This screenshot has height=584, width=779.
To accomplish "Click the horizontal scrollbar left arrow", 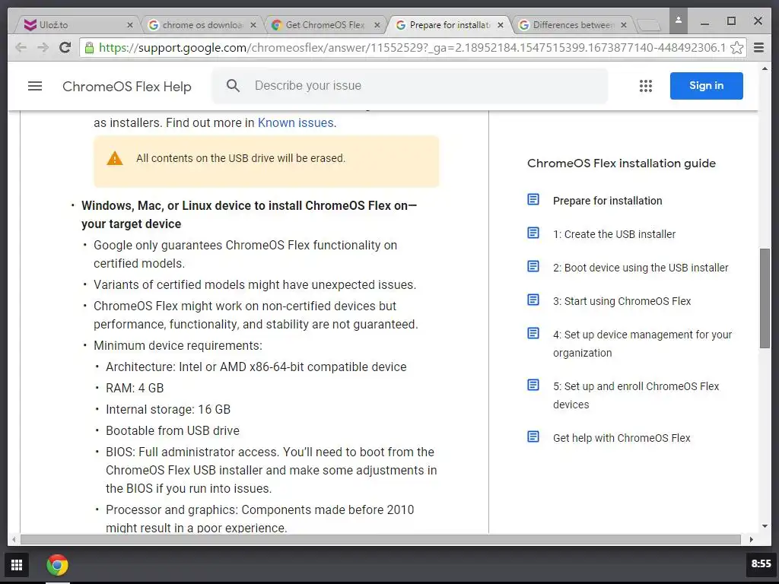I will click(14, 539).
